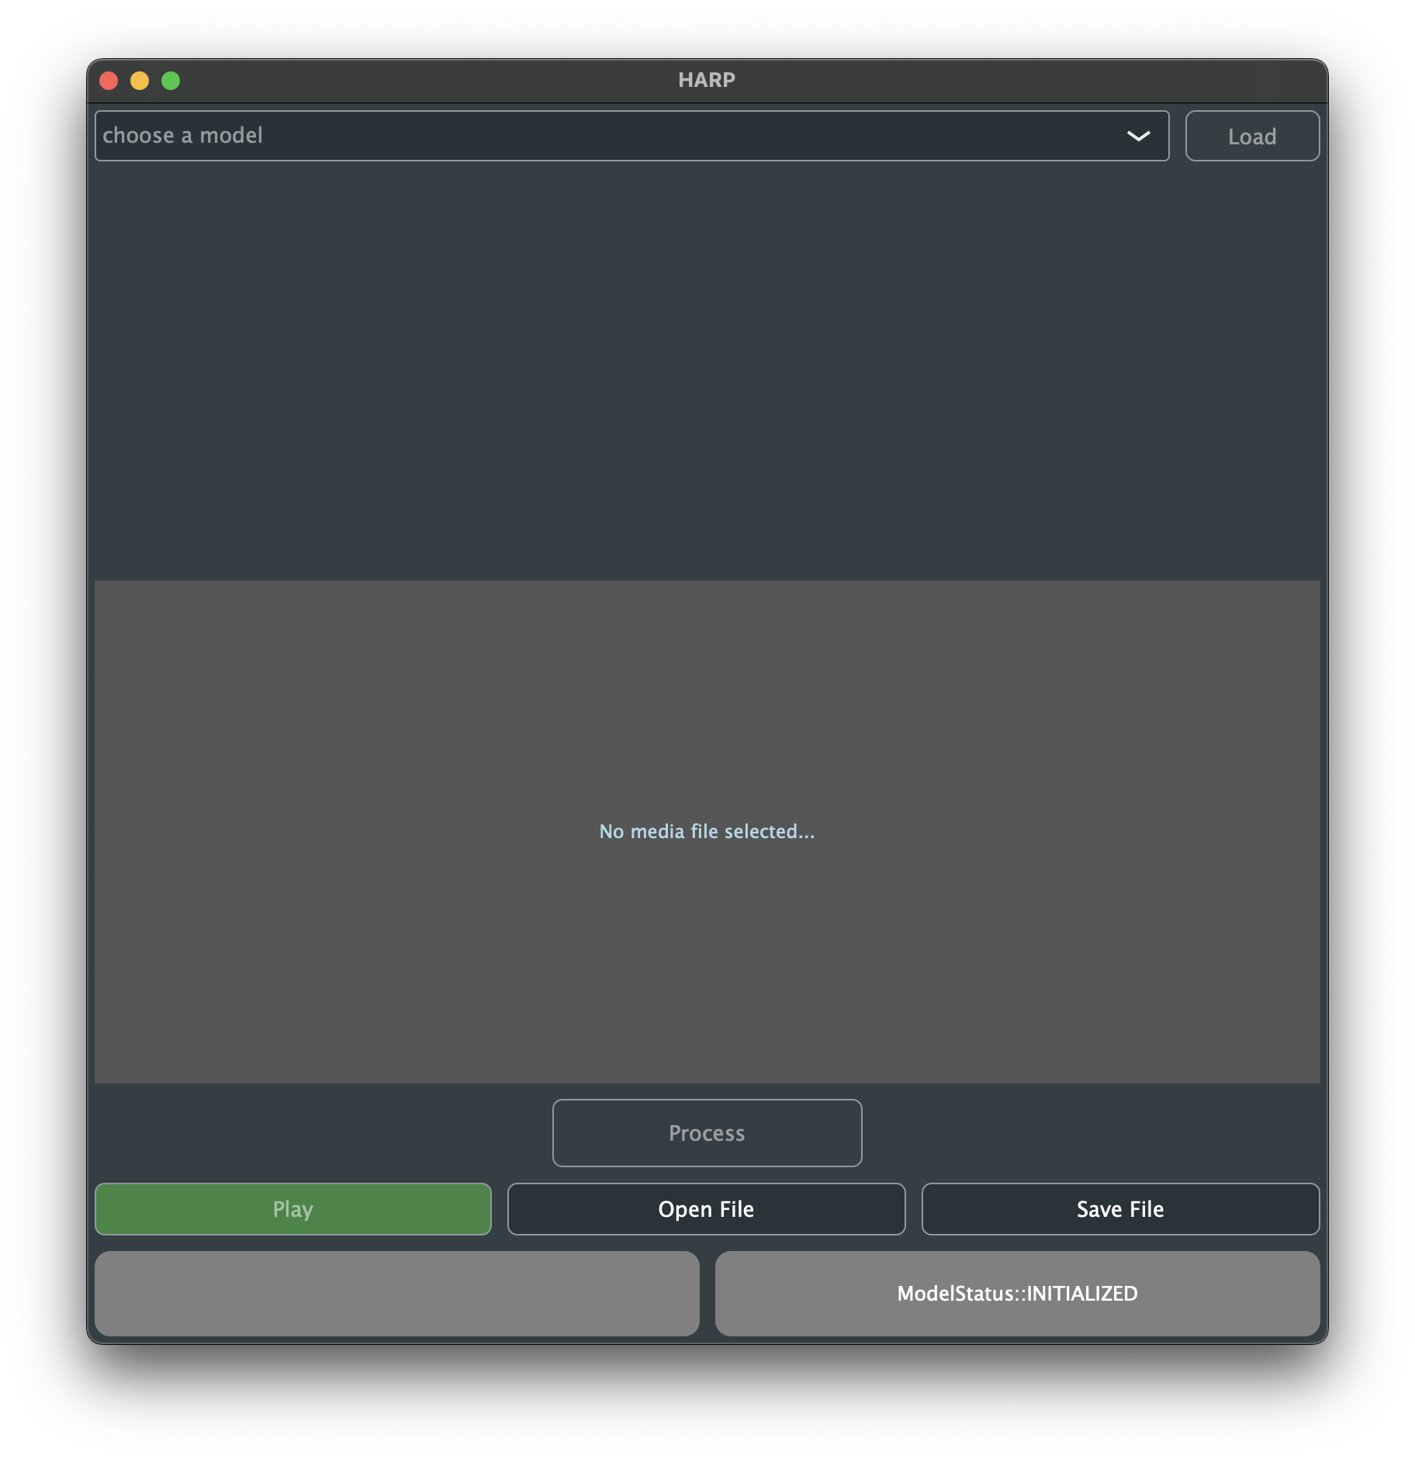
Task: Click the black desktop below the HARP window
Action: (706, 1405)
